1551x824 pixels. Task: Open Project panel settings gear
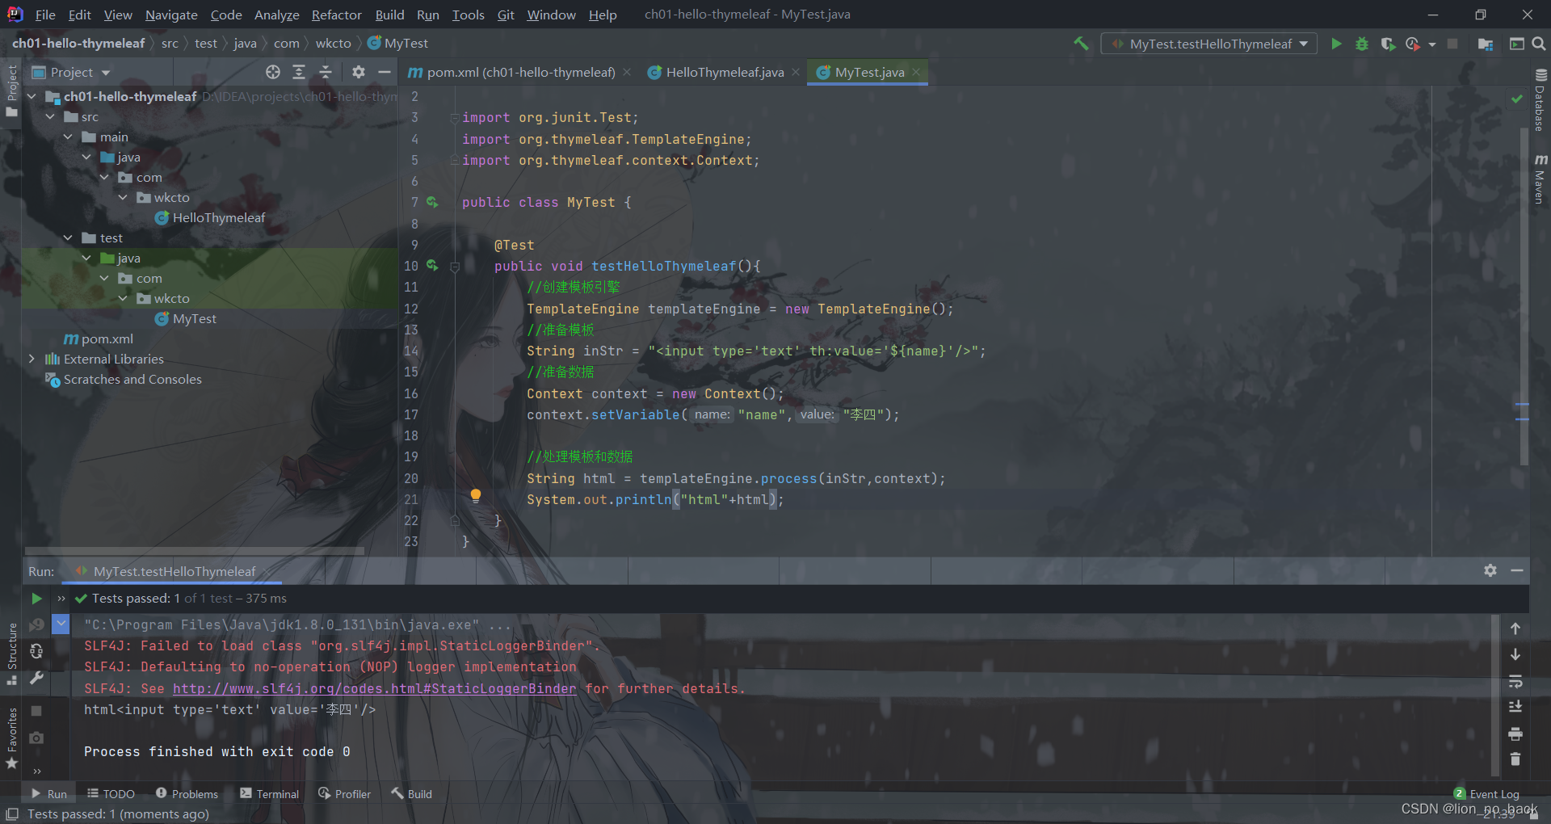point(359,72)
